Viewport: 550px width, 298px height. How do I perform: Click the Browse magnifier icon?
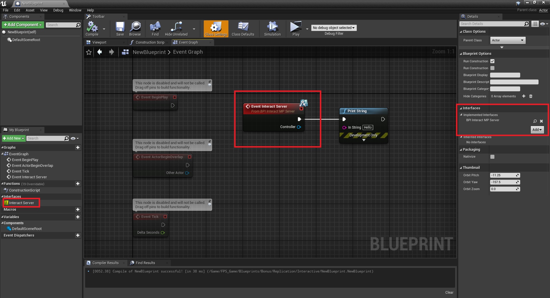[135, 27]
